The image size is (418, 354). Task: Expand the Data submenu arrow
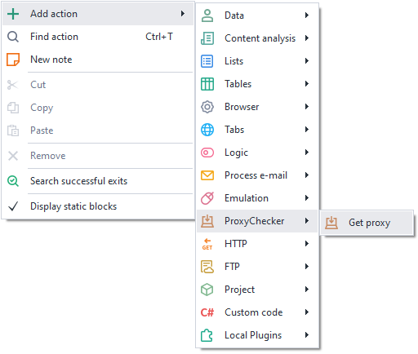click(307, 15)
